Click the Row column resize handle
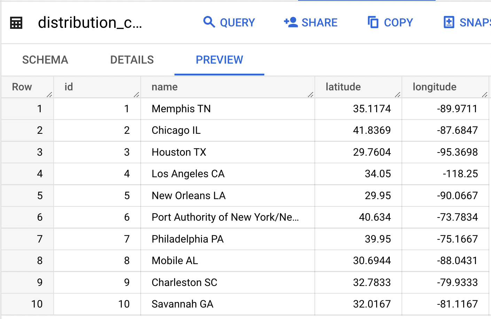This screenshot has width=491, height=319. pos(49,95)
